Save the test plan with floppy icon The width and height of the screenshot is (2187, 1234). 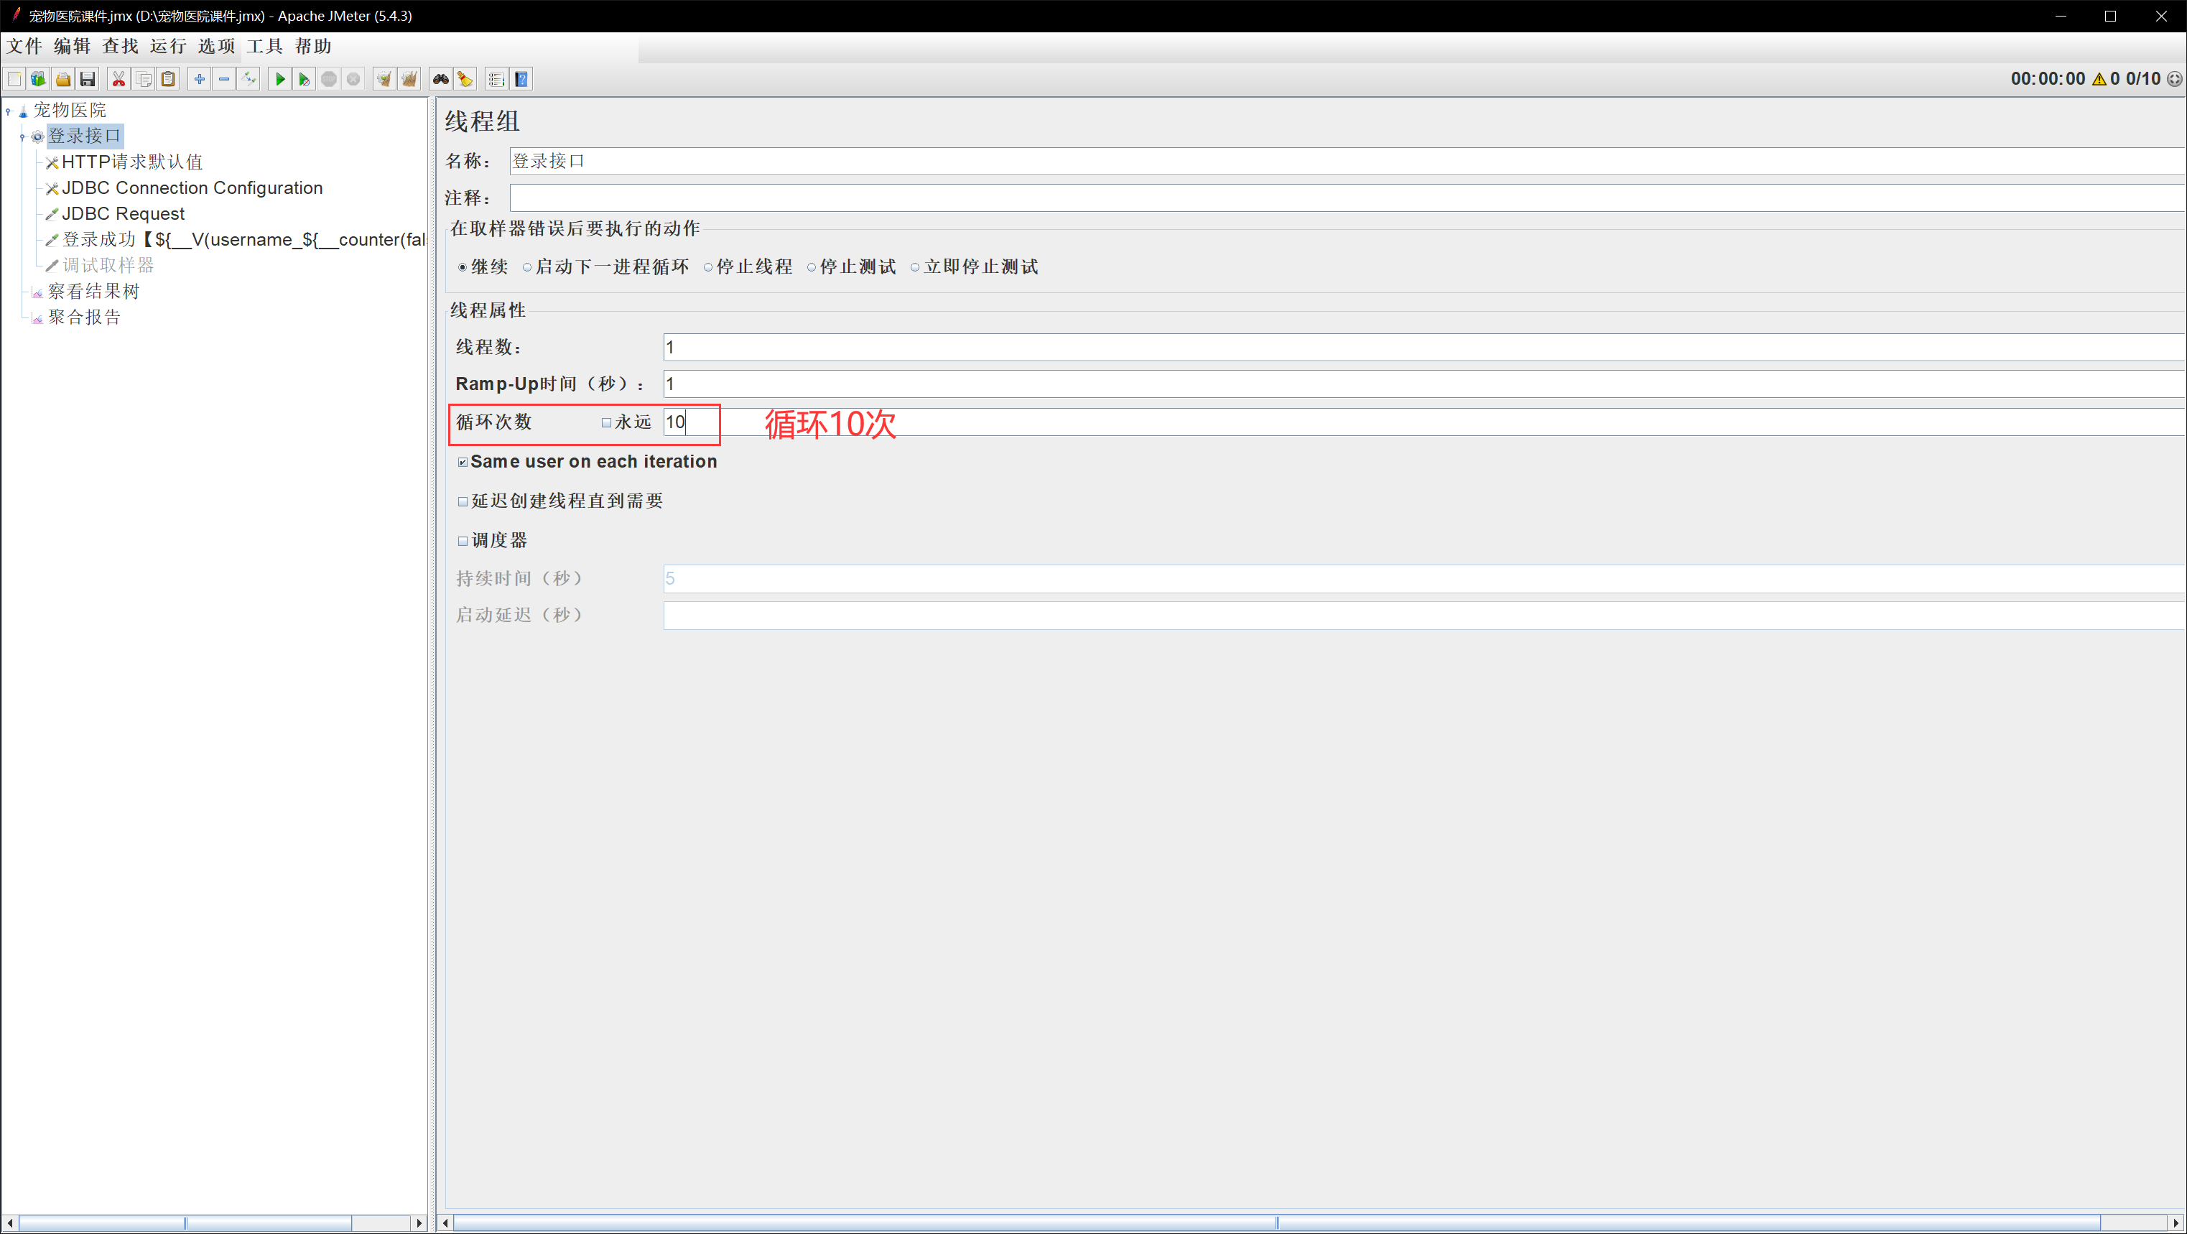pyautogui.click(x=88, y=79)
